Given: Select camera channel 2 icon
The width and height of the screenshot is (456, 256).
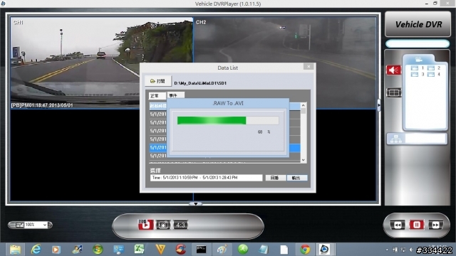Looking at the screenshot, I should point(431,68).
